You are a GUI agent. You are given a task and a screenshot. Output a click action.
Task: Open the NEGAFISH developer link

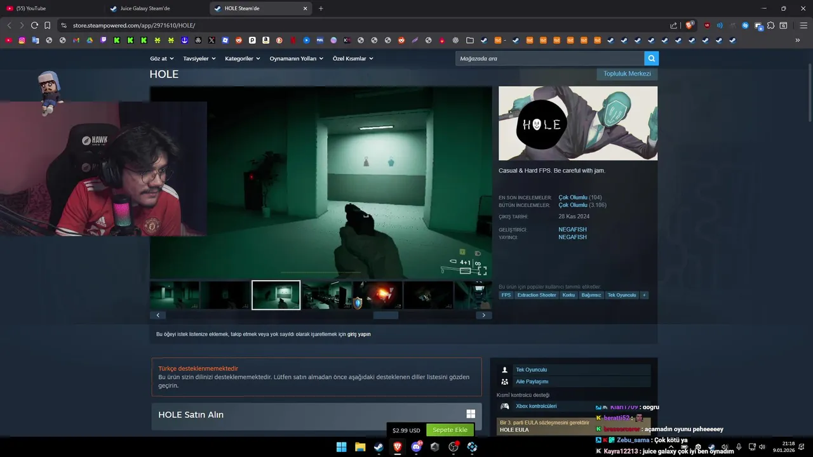pos(572,229)
